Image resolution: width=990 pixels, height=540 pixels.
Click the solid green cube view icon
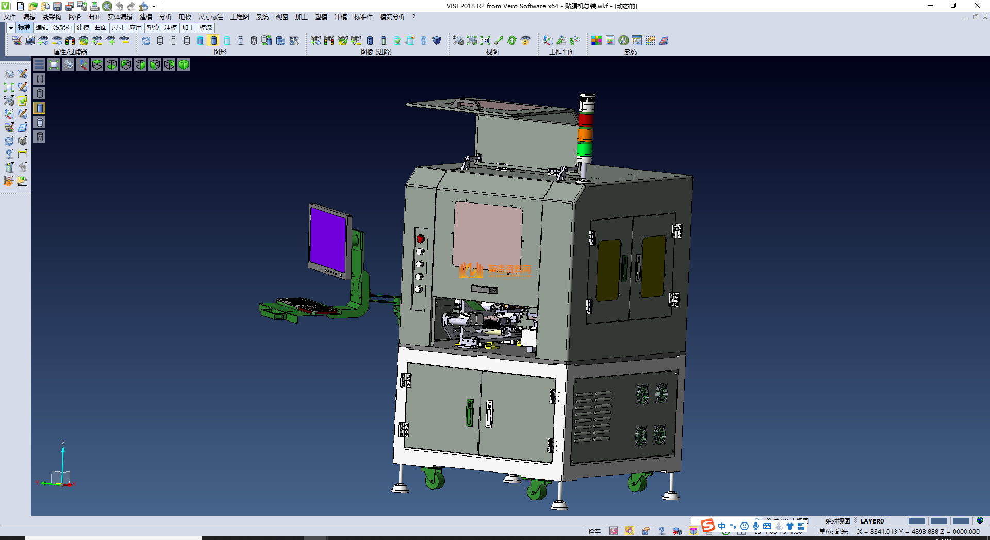(184, 64)
